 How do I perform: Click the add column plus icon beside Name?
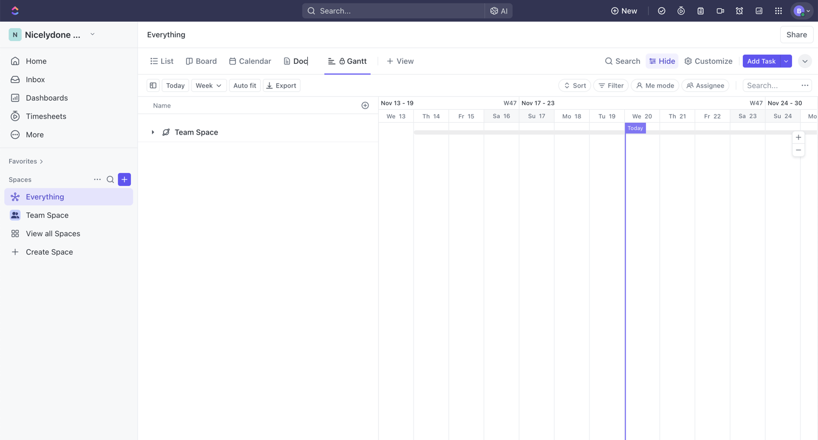365,105
